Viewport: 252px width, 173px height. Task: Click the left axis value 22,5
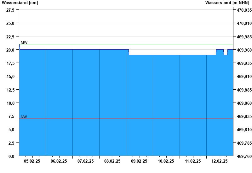[10, 37]
